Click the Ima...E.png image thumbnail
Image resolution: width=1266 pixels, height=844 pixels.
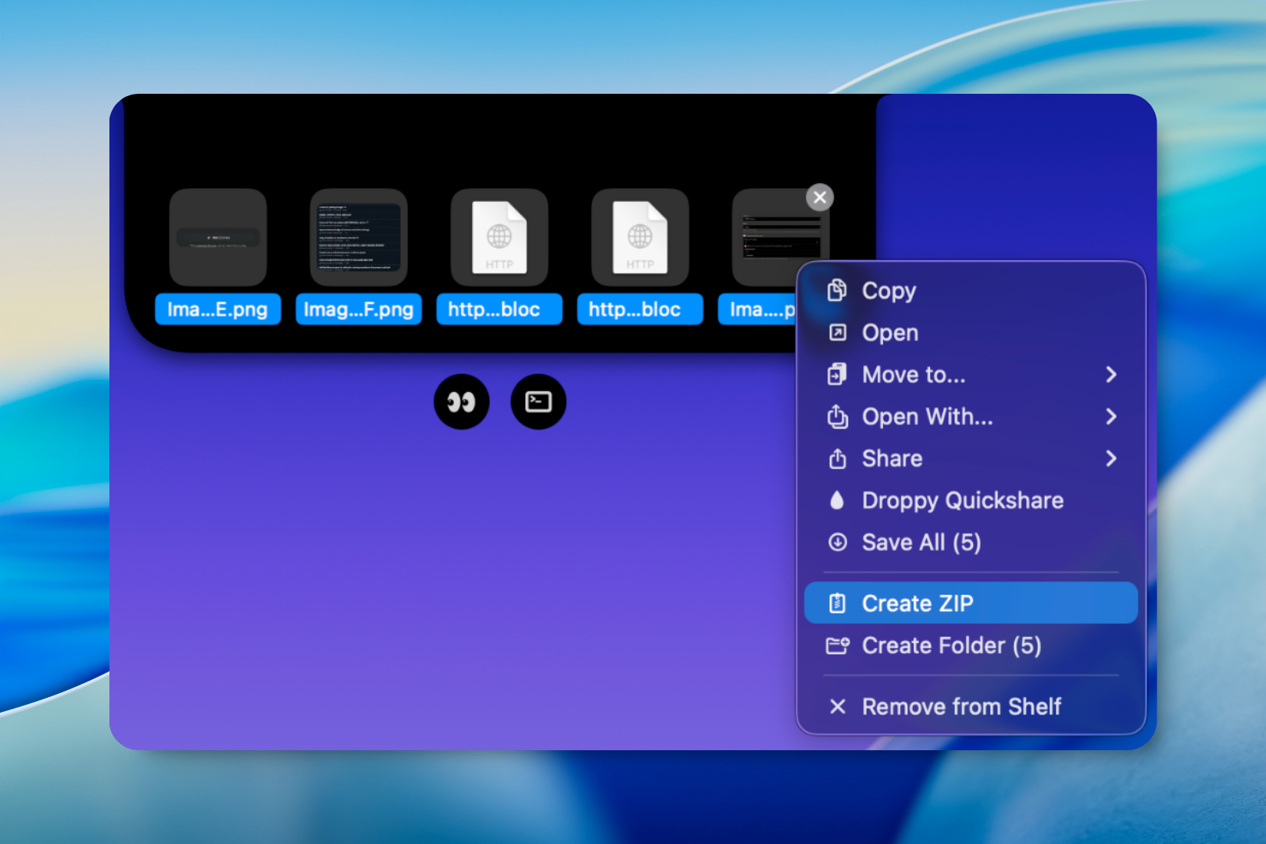tap(218, 238)
